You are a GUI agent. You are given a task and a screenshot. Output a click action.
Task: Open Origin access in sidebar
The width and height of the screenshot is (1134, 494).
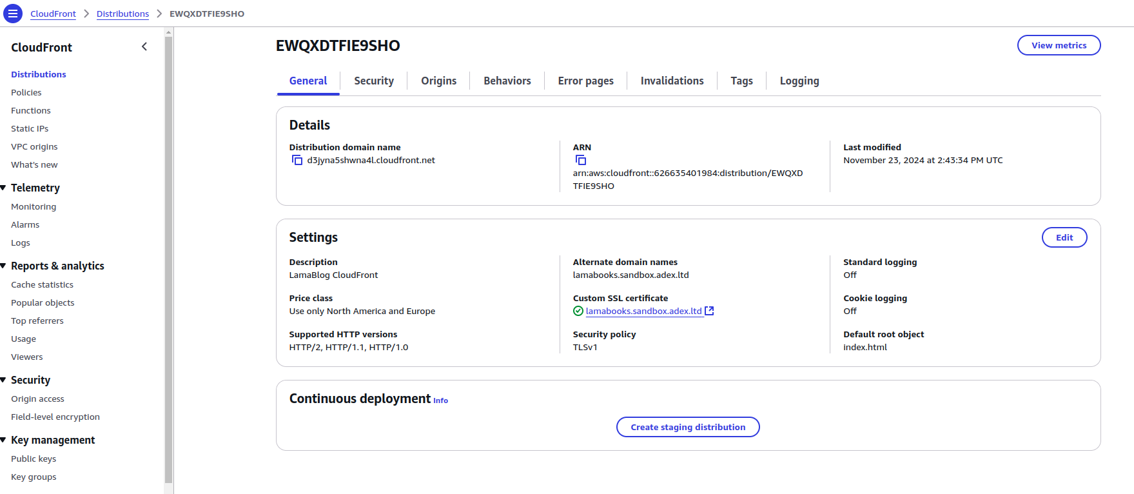pyautogui.click(x=37, y=399)
